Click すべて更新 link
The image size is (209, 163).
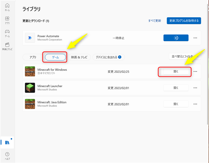click(x=154, y=21)
